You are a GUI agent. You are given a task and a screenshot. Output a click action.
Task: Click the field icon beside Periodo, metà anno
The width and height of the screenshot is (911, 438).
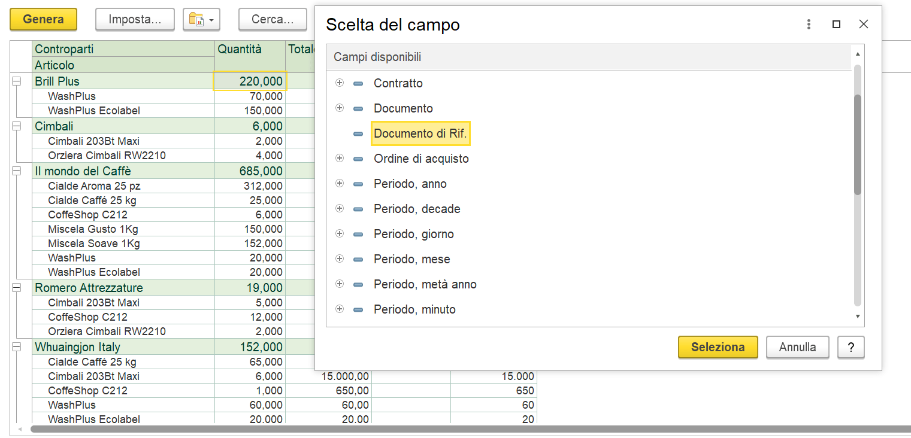358,285
